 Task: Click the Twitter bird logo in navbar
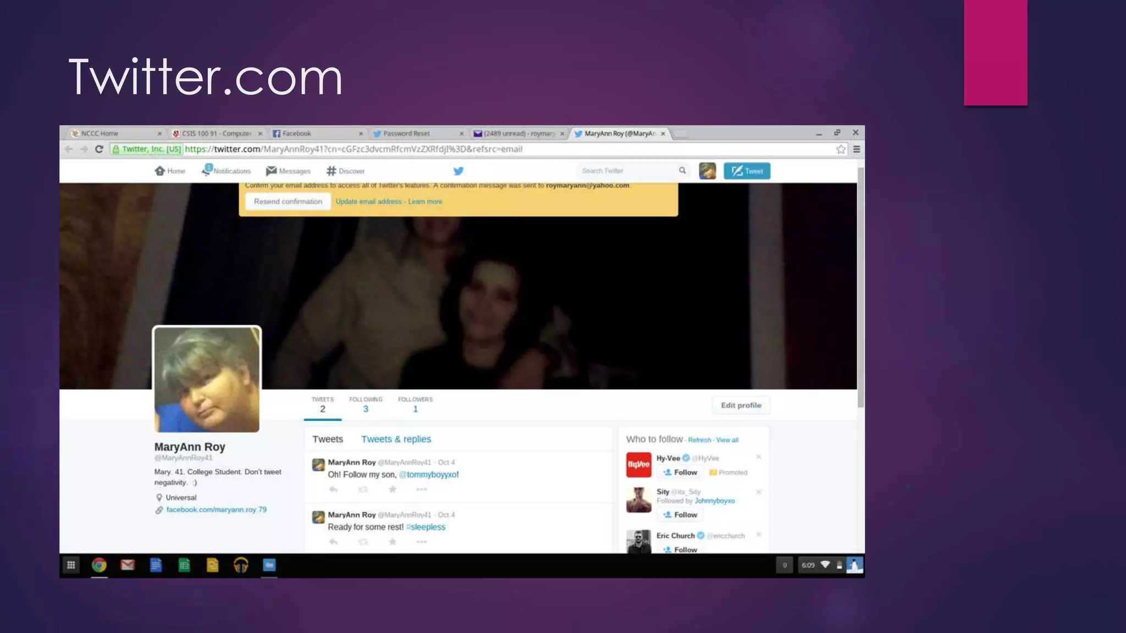tap(458, 171)
